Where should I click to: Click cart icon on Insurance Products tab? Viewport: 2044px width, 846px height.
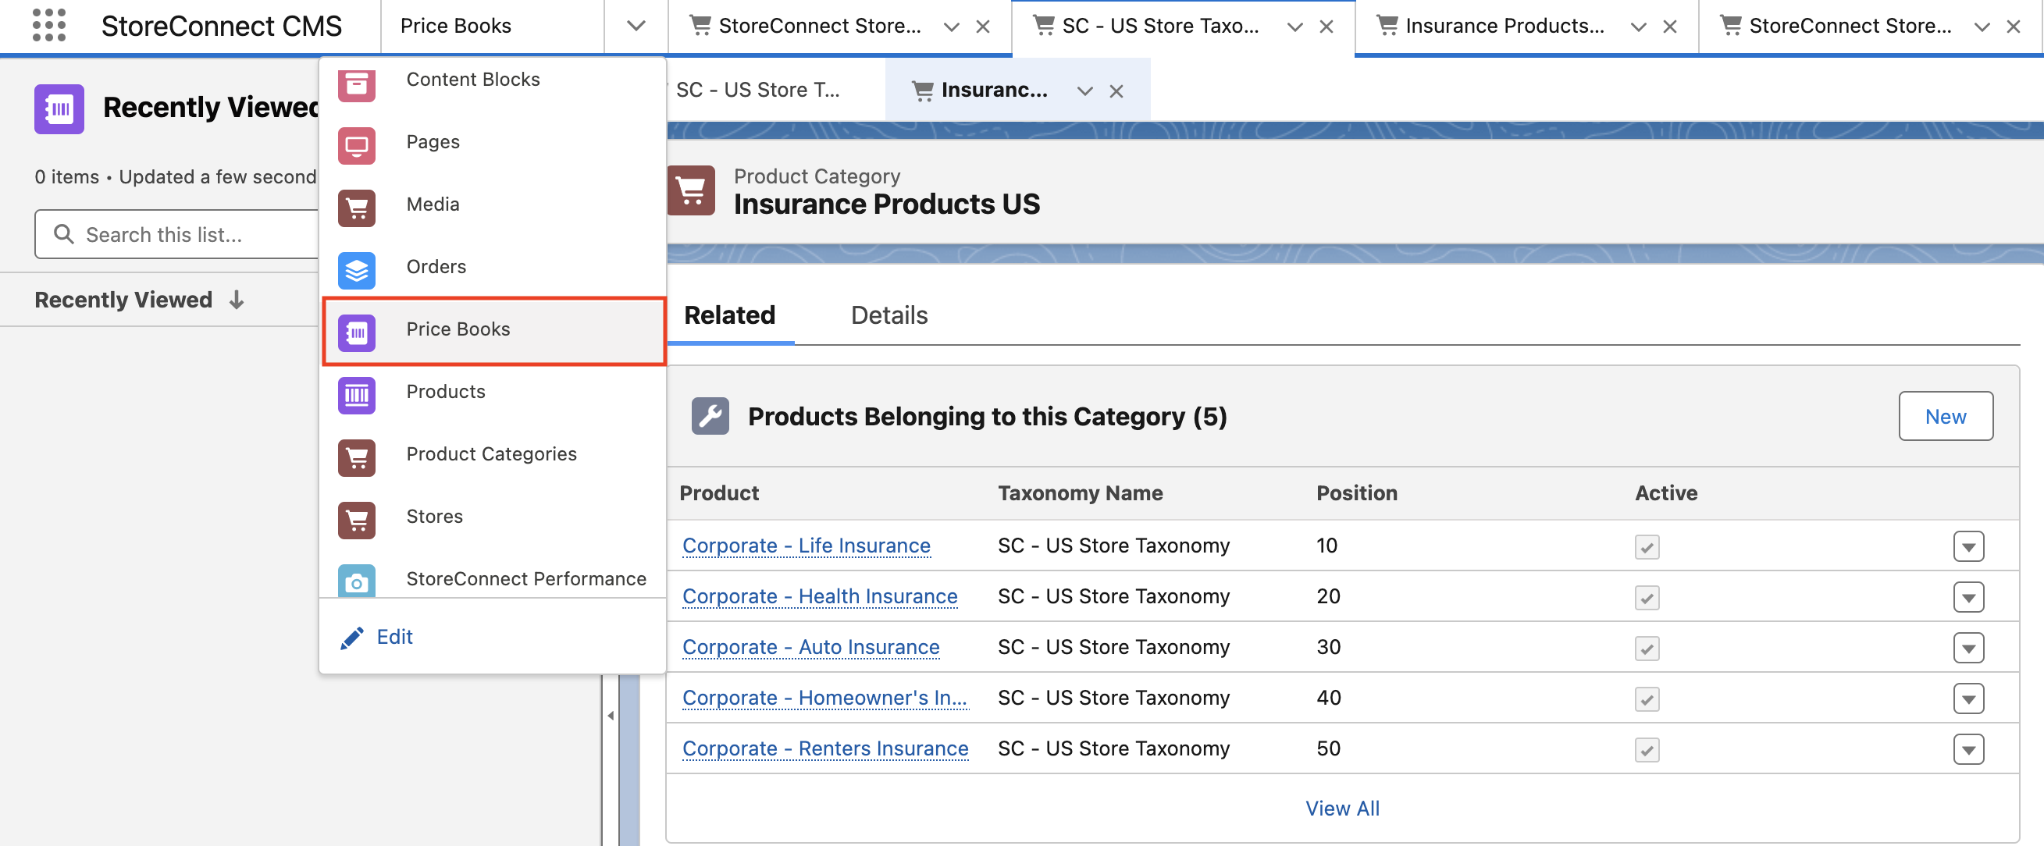pos(1388,26)
